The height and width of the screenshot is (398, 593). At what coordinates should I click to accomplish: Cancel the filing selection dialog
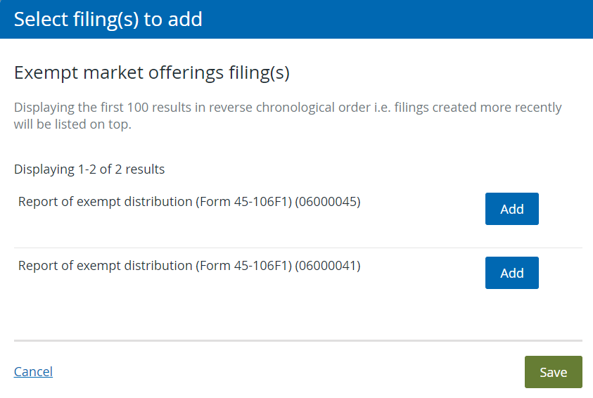pos(33,371)
